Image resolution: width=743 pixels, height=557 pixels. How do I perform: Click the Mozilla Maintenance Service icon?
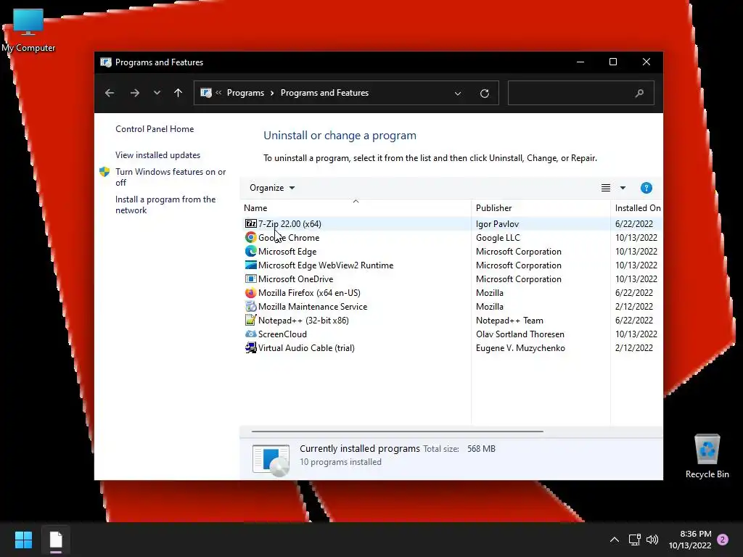[x=250, y=307]
